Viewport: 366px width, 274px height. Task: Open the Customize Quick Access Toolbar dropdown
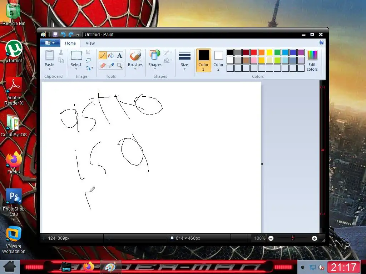click(x=78, y=35)
